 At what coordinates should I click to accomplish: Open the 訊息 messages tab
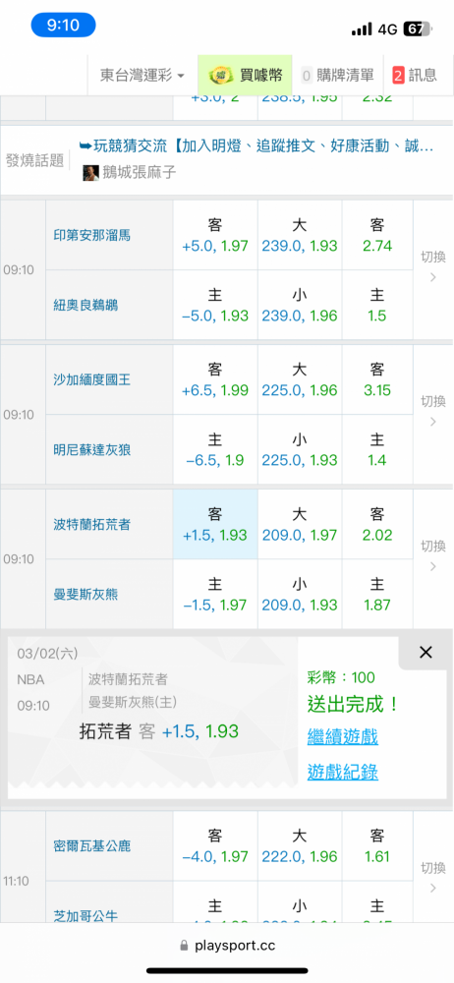pyautogui.click(x=415, y=76)
